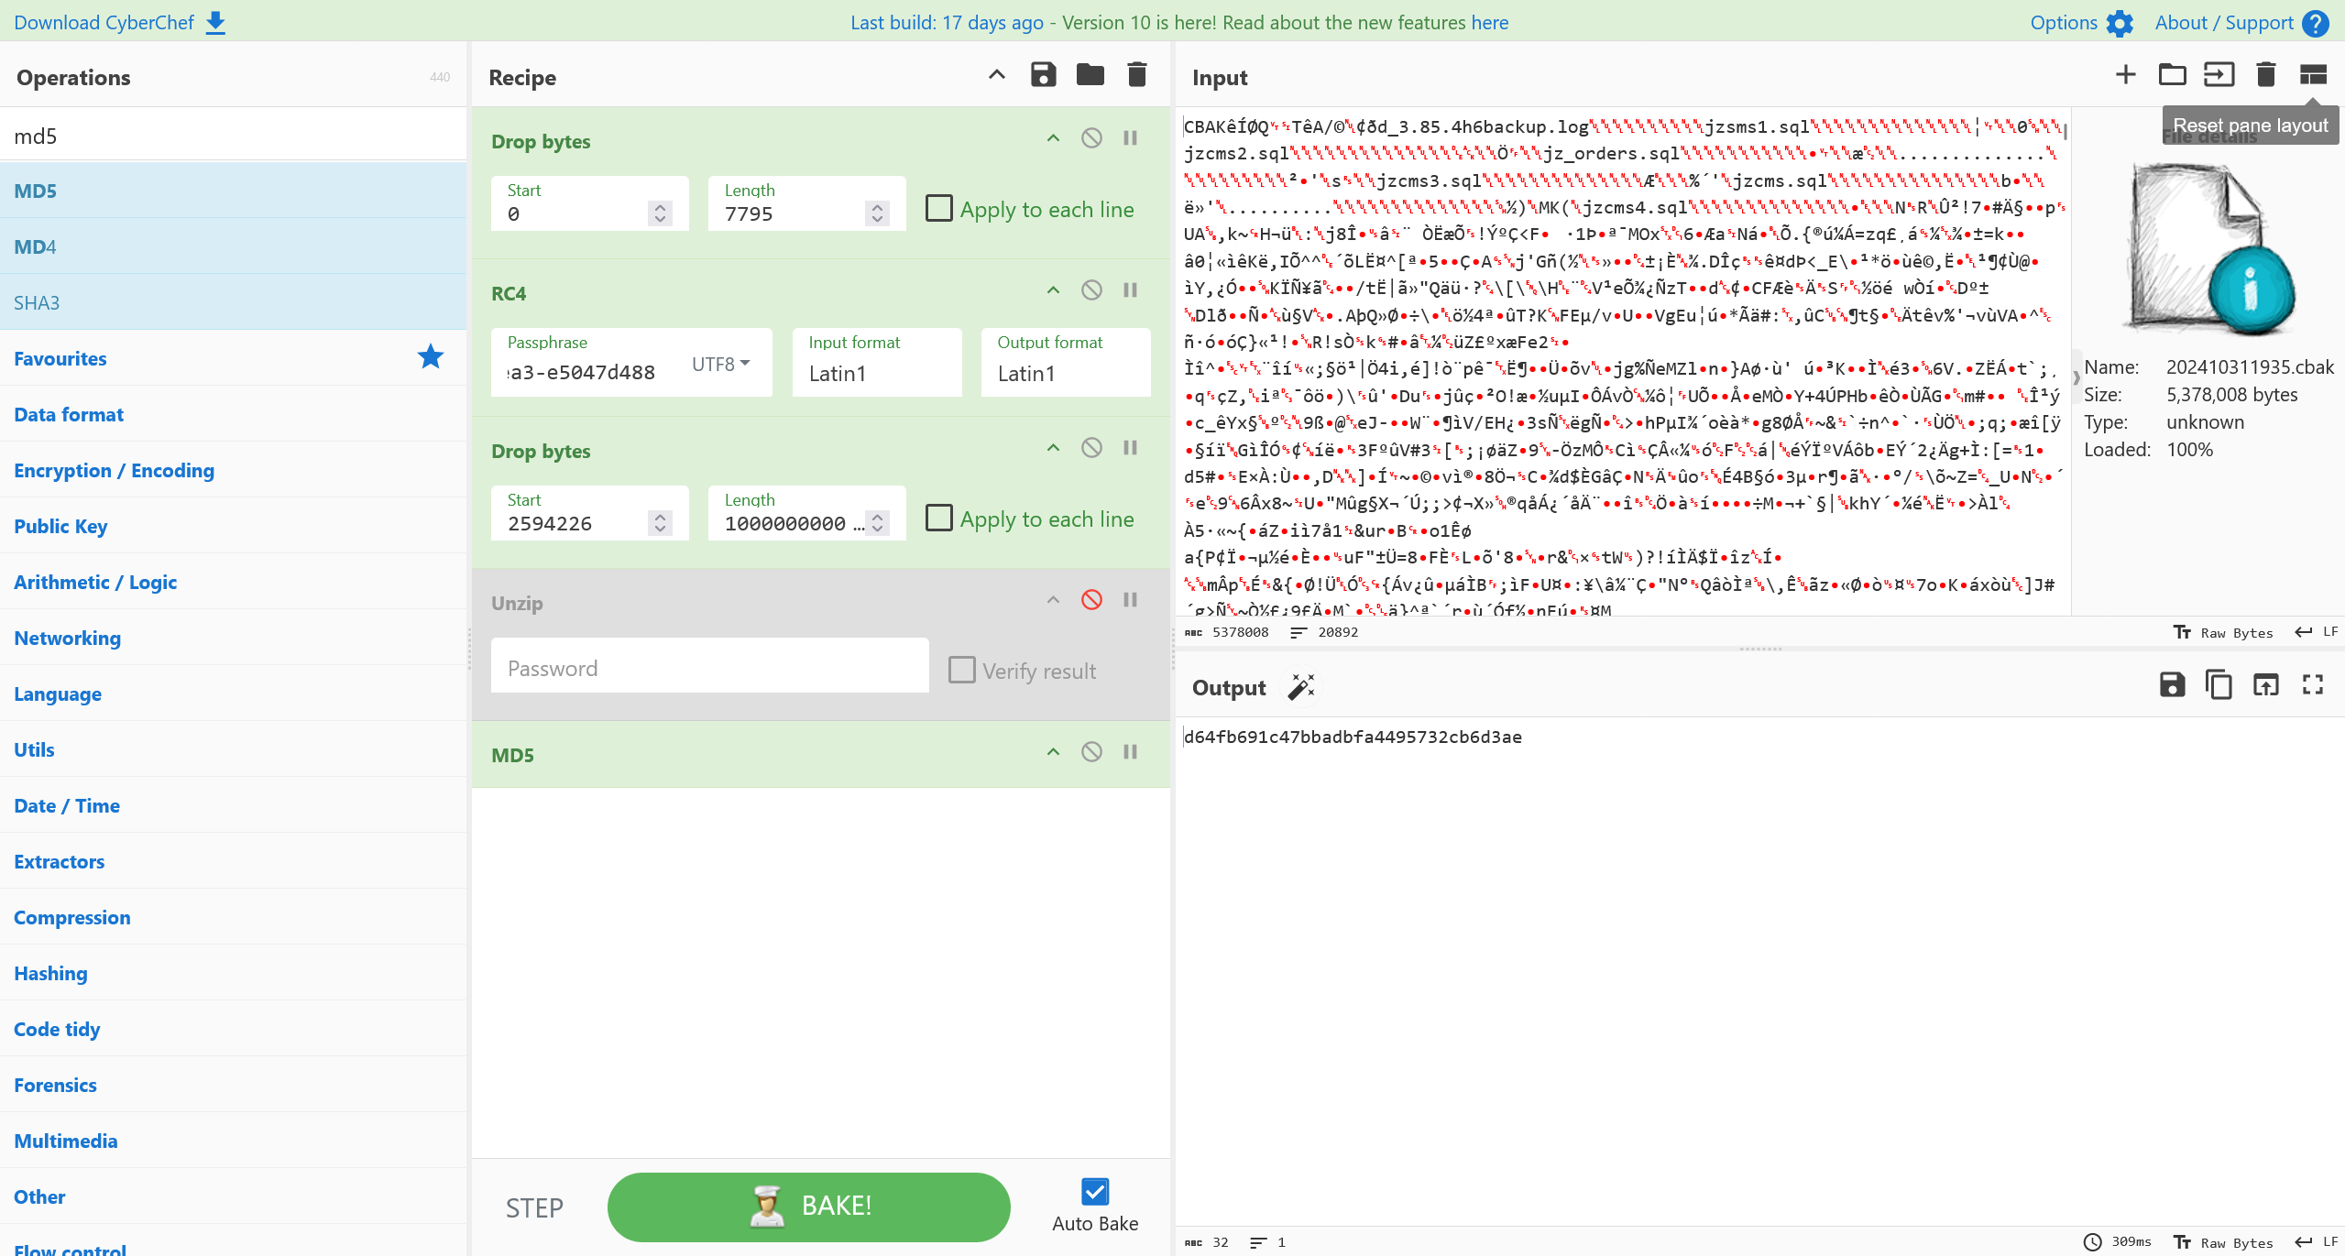The width and height of the screenshot is (2345, 1256).
Task: Expand the Encryption / Encoding category
Action: pos(233,470)
